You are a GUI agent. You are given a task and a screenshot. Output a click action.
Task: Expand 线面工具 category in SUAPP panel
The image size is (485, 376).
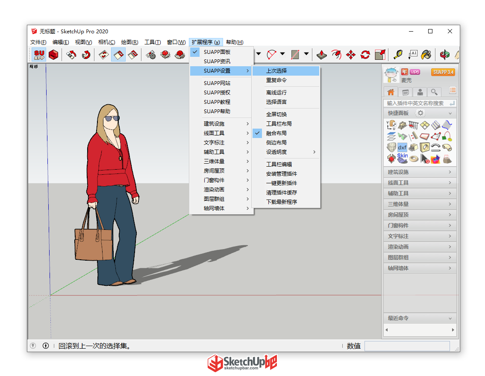pos(420,183)
